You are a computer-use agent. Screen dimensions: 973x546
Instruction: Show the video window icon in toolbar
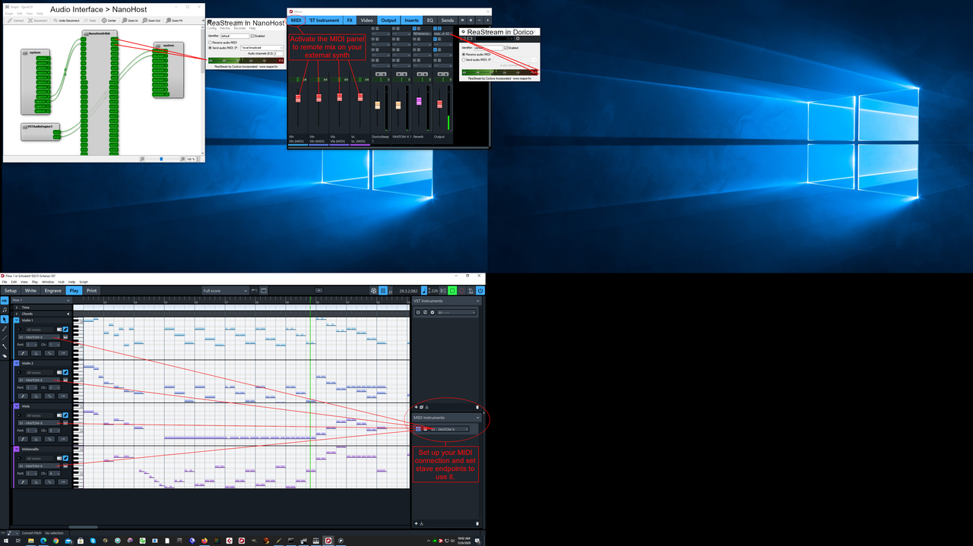(373, 291)
